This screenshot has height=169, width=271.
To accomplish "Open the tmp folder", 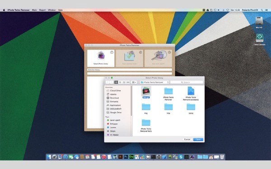I will click(168, 107).
